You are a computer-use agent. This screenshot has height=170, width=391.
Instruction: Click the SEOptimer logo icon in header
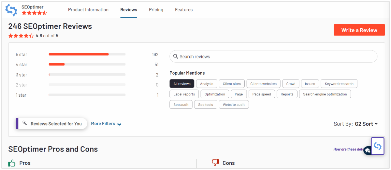click(11, 10)
